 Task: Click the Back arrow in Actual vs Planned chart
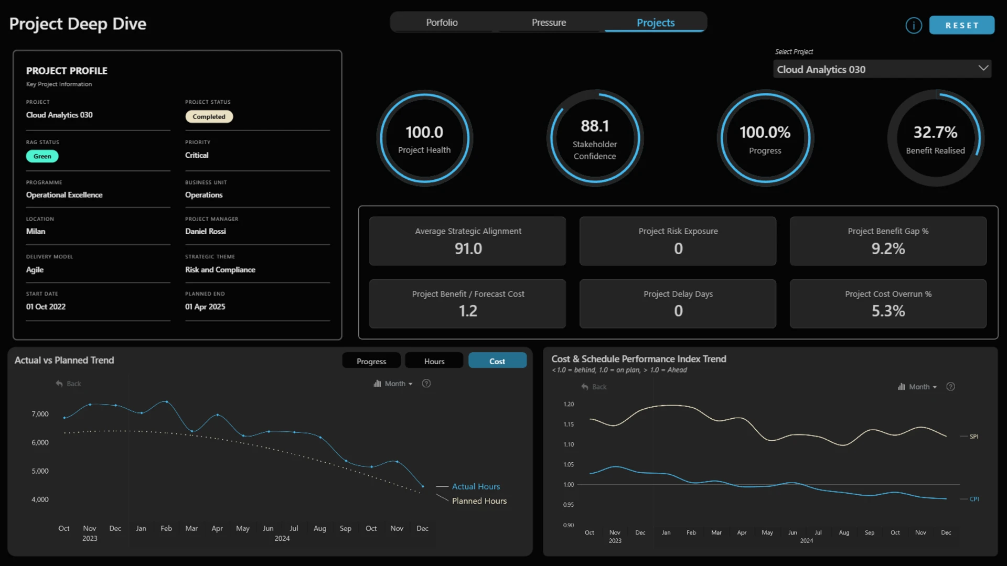[x=59, y=384]
